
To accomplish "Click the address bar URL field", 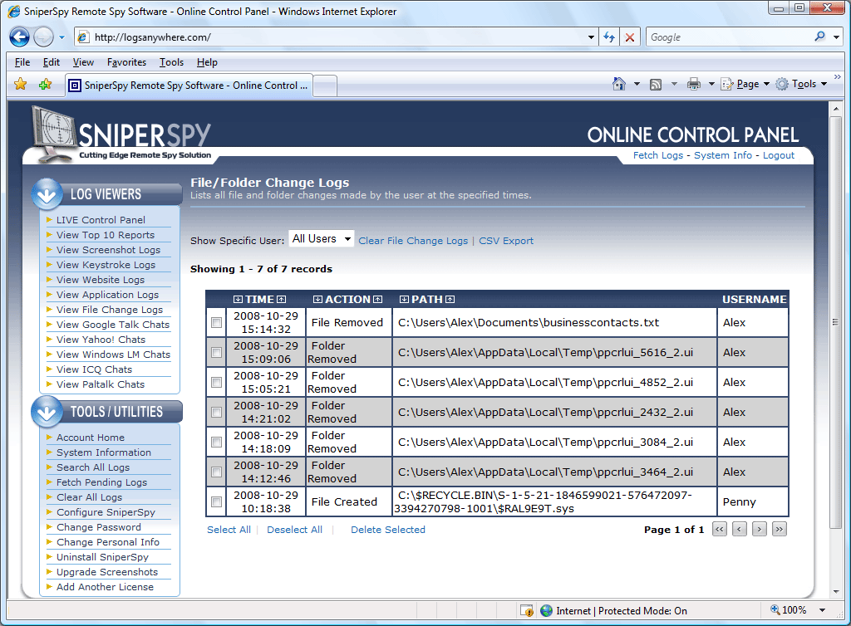I will (x=337, y=37).
